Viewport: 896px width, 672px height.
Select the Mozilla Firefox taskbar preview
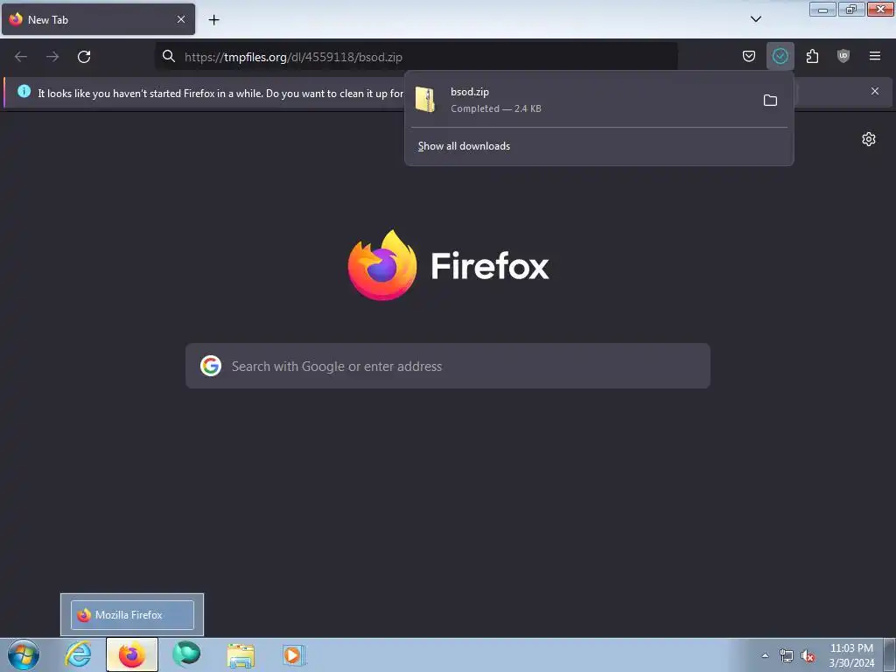(x=132, y=615)
